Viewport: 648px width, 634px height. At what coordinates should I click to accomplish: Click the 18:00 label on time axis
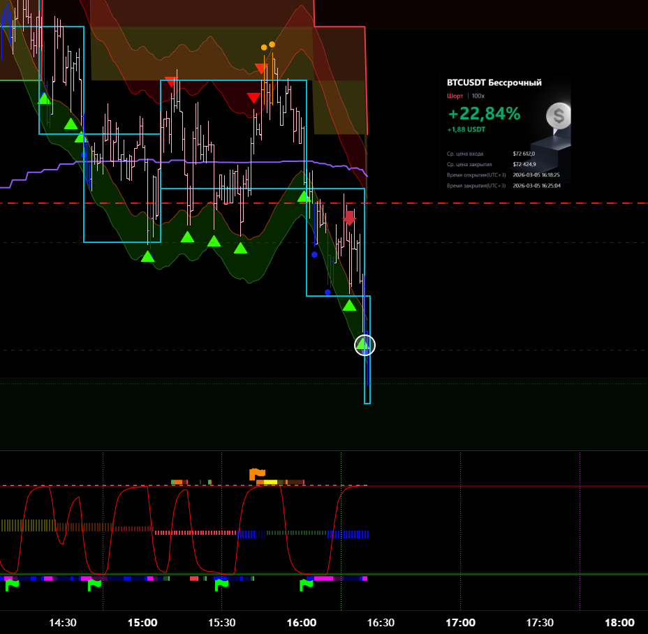click(619, 623)
